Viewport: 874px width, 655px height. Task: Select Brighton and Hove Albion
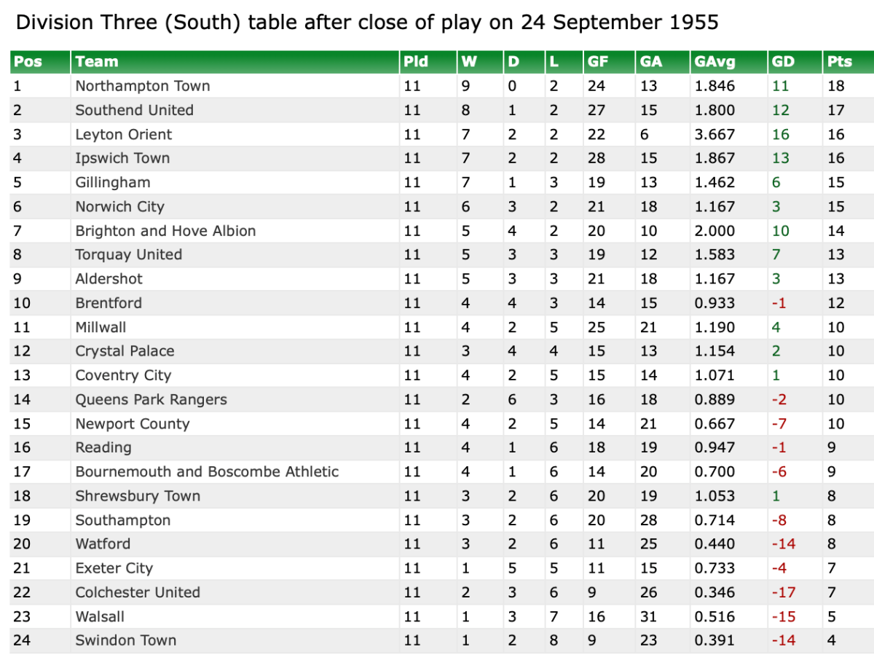[165, 231]
